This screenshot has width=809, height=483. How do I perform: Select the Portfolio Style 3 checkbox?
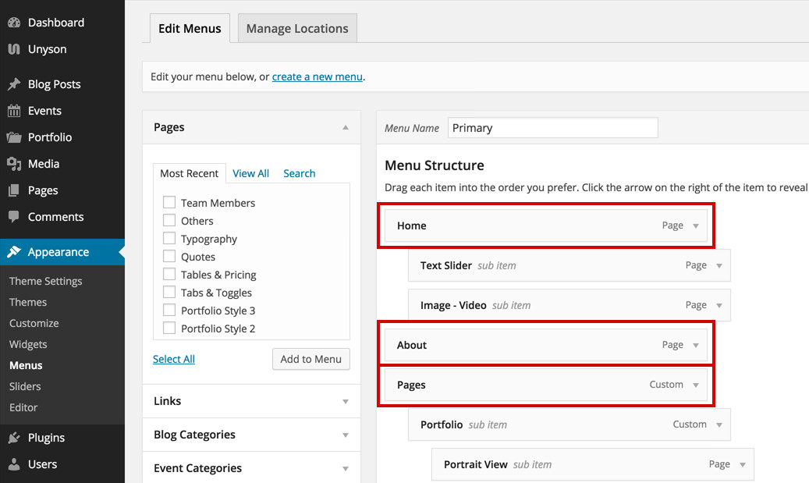[x=169, y=310]
